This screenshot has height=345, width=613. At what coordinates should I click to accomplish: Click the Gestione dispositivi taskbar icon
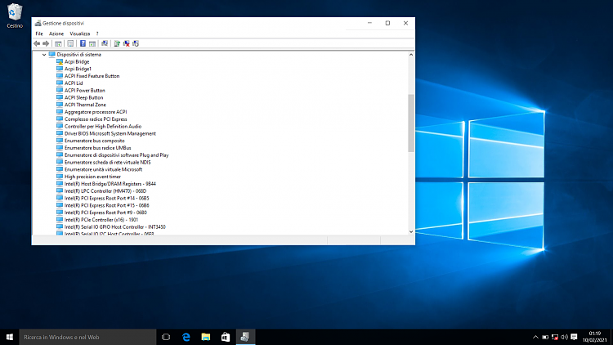click(245, 337)
